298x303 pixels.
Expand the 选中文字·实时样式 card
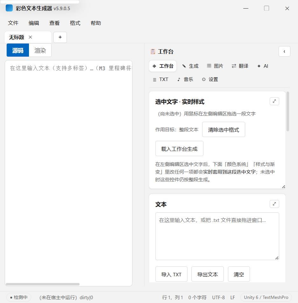[274, 101]
